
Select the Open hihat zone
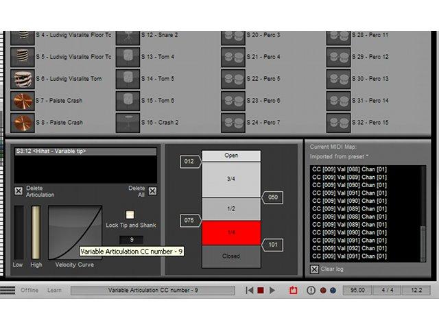coord(231,156)
